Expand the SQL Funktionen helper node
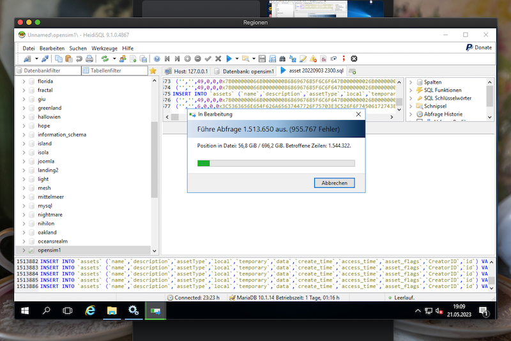 (x=412, y=90)
